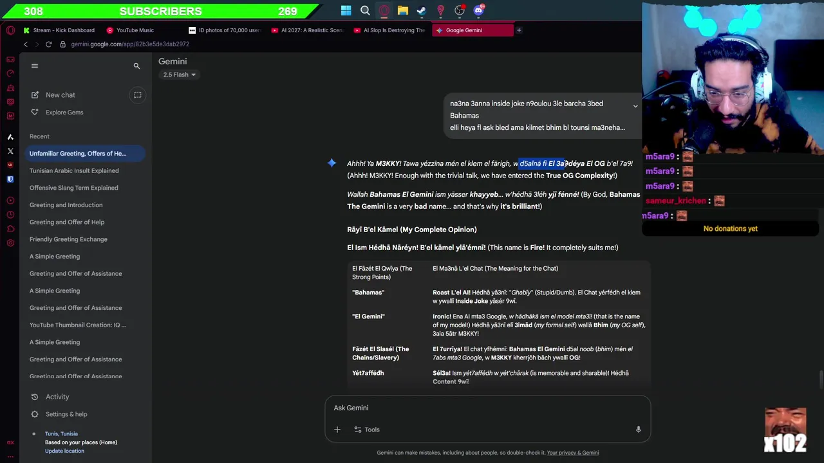
Task: Click the Gemini title heading
Action: [173, 61]
